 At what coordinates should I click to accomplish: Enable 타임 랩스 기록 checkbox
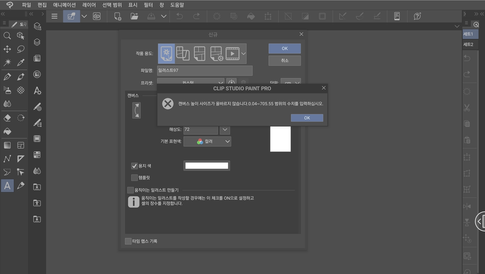pyautogui.click(x=128, y=241)
